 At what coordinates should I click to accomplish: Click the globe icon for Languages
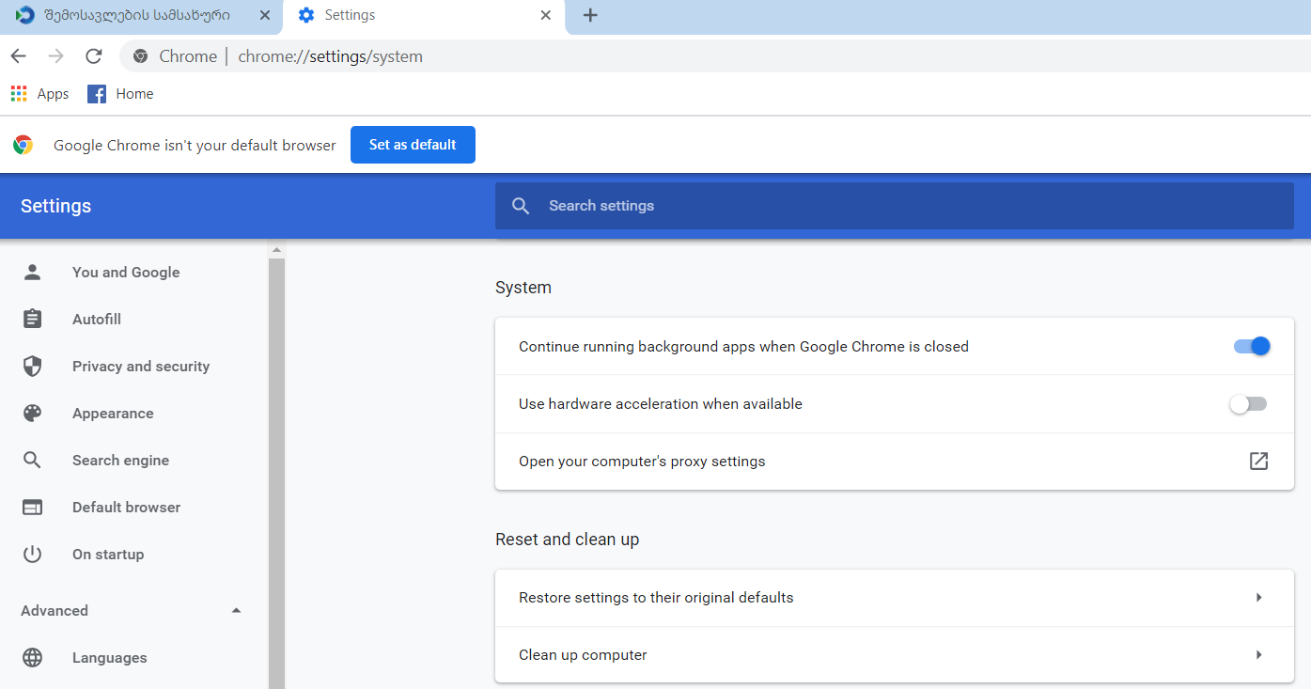[x=33, y=658]
